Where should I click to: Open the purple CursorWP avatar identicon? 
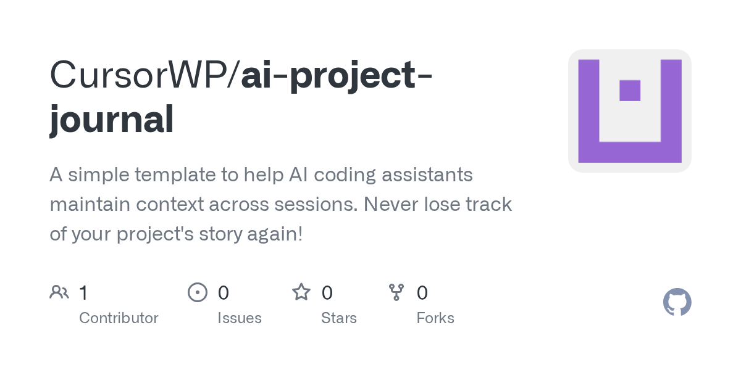629,111
